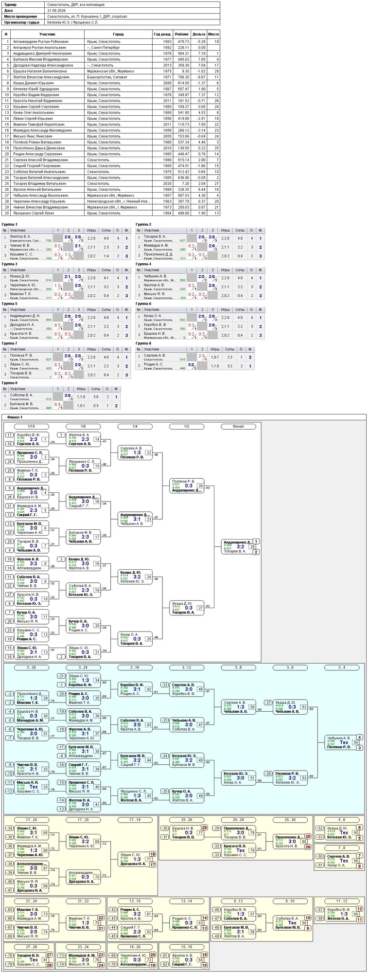Click the "Группа-6" heading
The image size is (368, 973).
(x=144, y=304)
